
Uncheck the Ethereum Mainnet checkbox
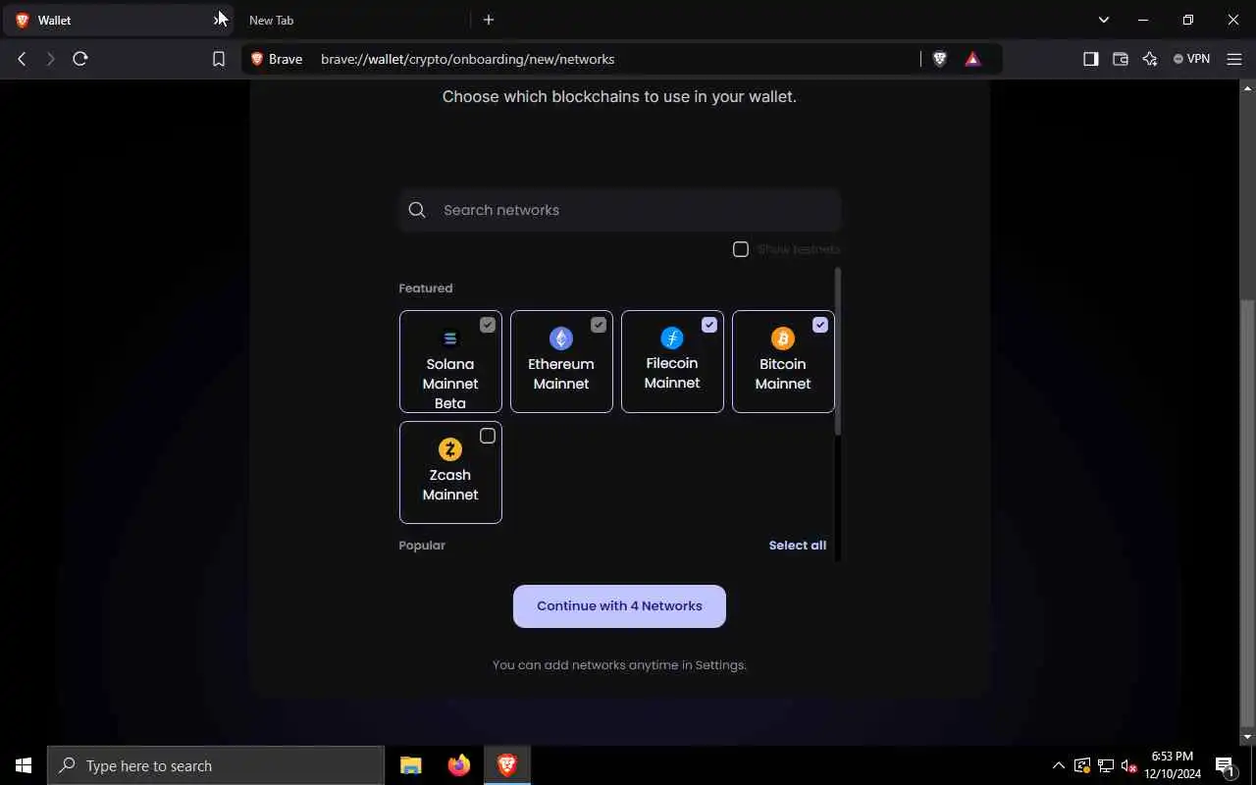tap(599, 325)
